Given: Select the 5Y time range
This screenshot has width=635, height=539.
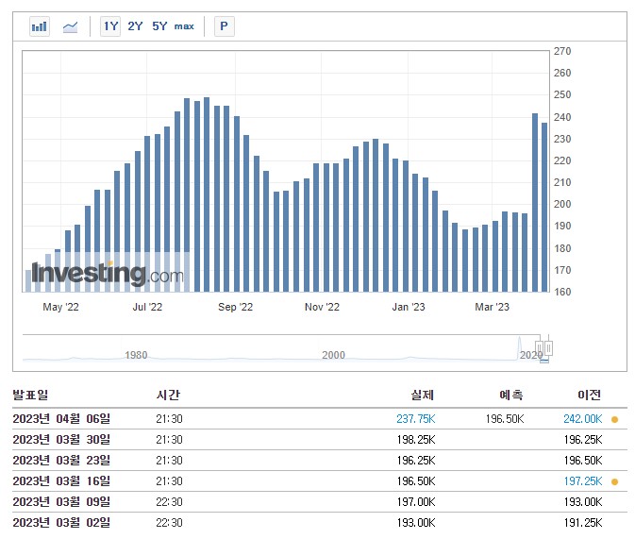Looking at the screenshot, I should [159, 26].
